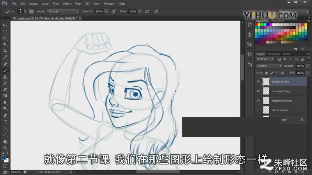The height and width of the screenshot is (175, 312).
Task: Open the layer filter Kind dropdown
Action: (265, 59)
